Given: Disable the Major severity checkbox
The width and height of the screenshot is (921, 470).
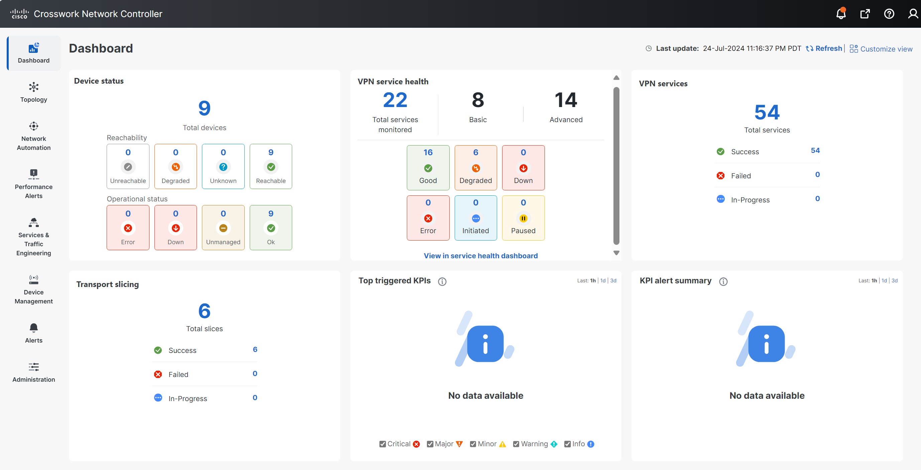Looking at the screenshot, I should click(x=430, y=444).
